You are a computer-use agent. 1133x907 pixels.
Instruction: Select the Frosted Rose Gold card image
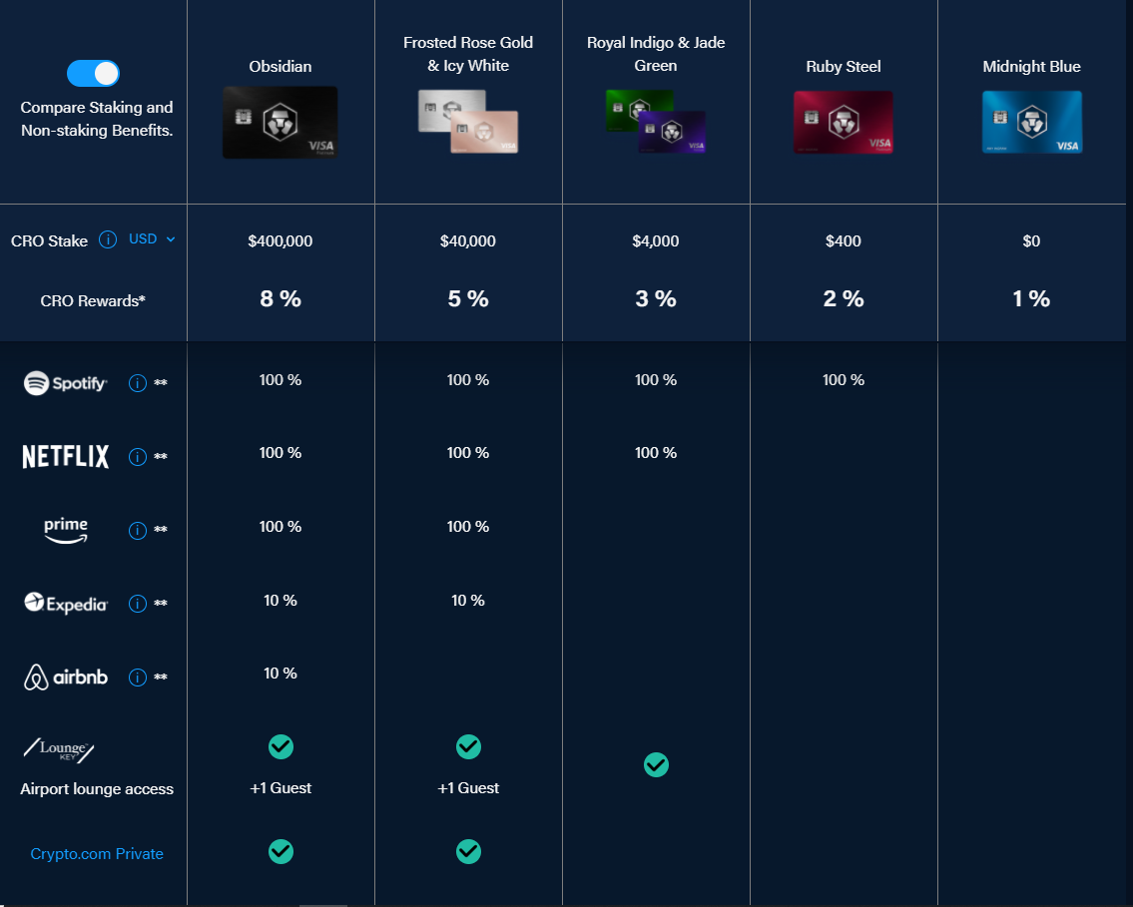(468, 122)
